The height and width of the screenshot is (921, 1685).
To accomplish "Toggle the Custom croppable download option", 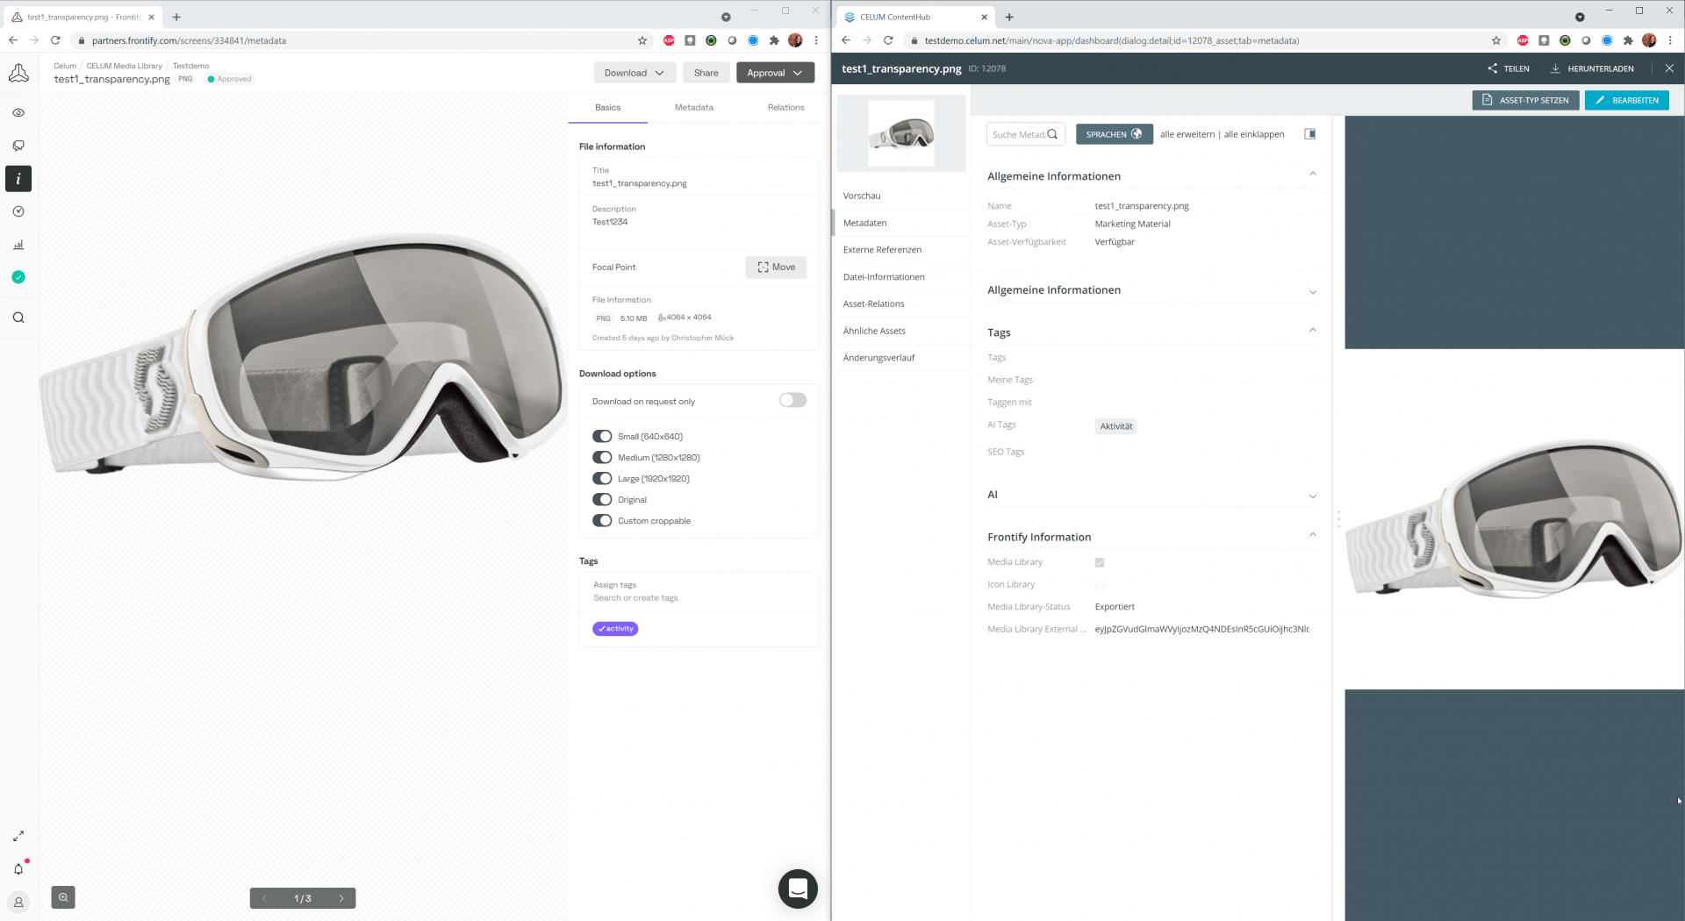I will [x=602, y=520].
